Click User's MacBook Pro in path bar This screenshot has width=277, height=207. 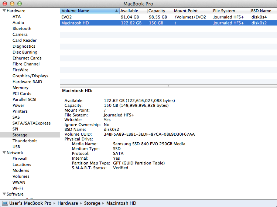click(x=30, y=203)
